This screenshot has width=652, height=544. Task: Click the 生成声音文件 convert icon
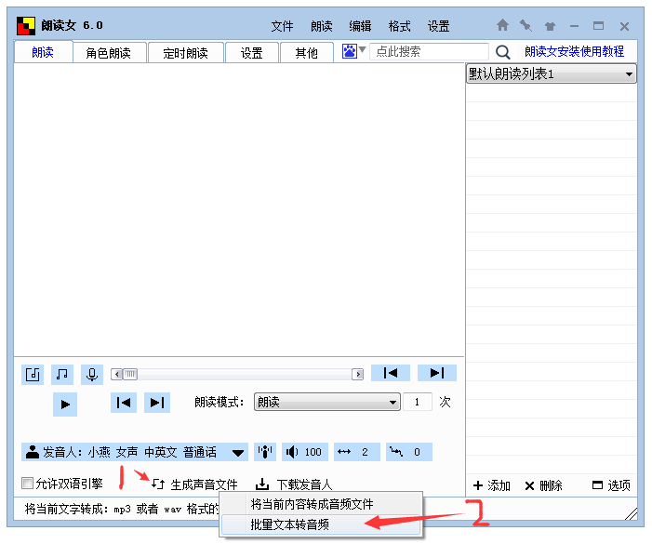tap(158, 484)
